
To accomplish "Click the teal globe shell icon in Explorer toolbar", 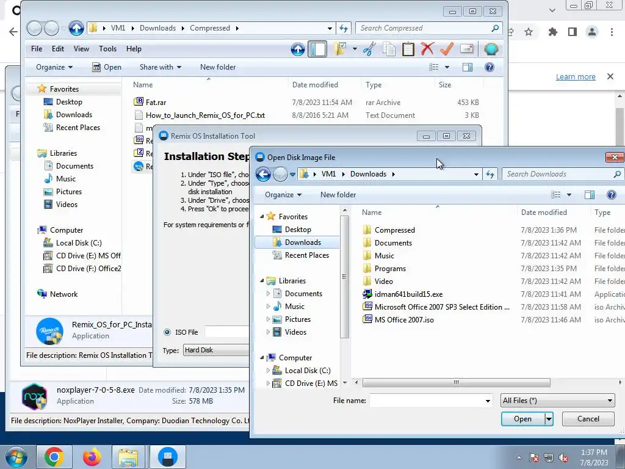I will pos(491,49).
